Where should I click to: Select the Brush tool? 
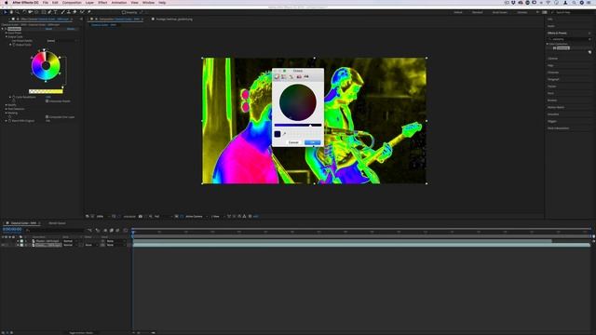point(62,12)
